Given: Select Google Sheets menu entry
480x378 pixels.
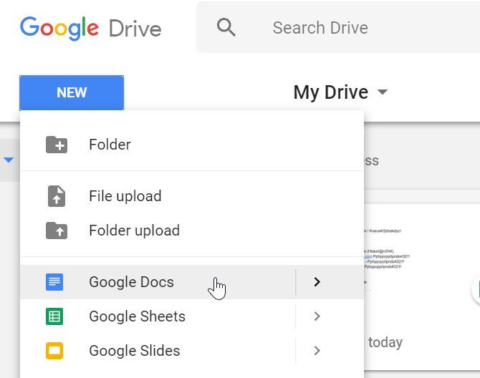Looking at the screenshot, I should [x=137, y=316].
